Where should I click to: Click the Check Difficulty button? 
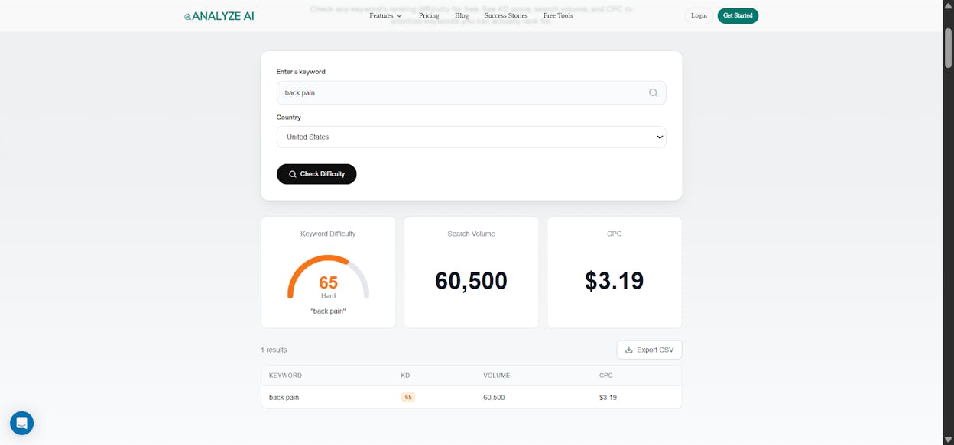pyautogui.click(x=316, y=174)
